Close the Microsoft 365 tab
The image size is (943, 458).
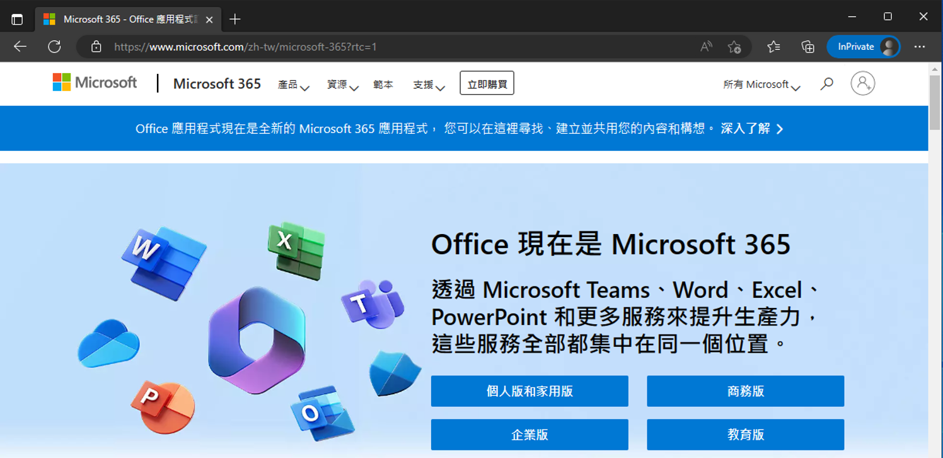209,20
